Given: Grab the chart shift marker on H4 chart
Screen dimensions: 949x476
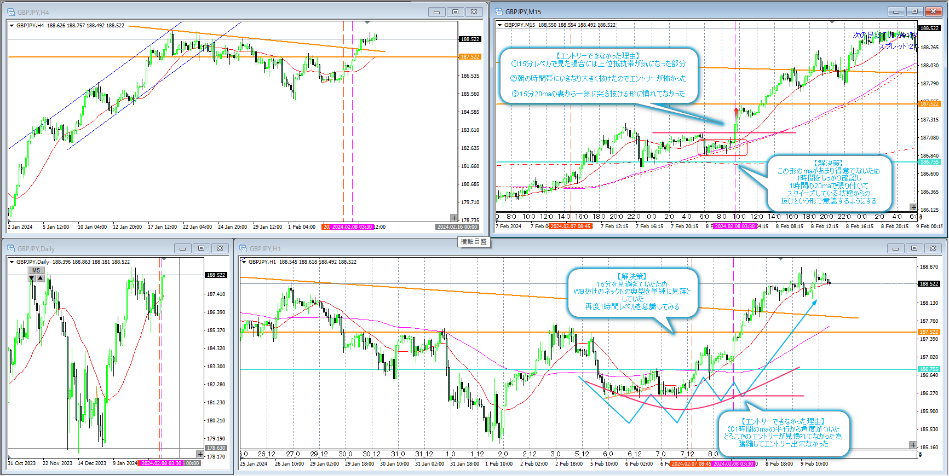Looking at the screenshot, I should [367, 22].
